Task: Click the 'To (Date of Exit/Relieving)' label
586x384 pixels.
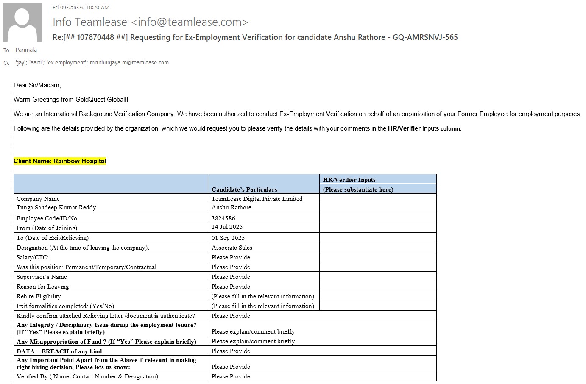Action: (x=53, y=238)
